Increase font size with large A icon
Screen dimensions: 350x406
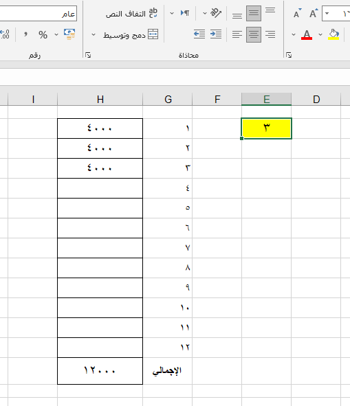coord(313,13)
